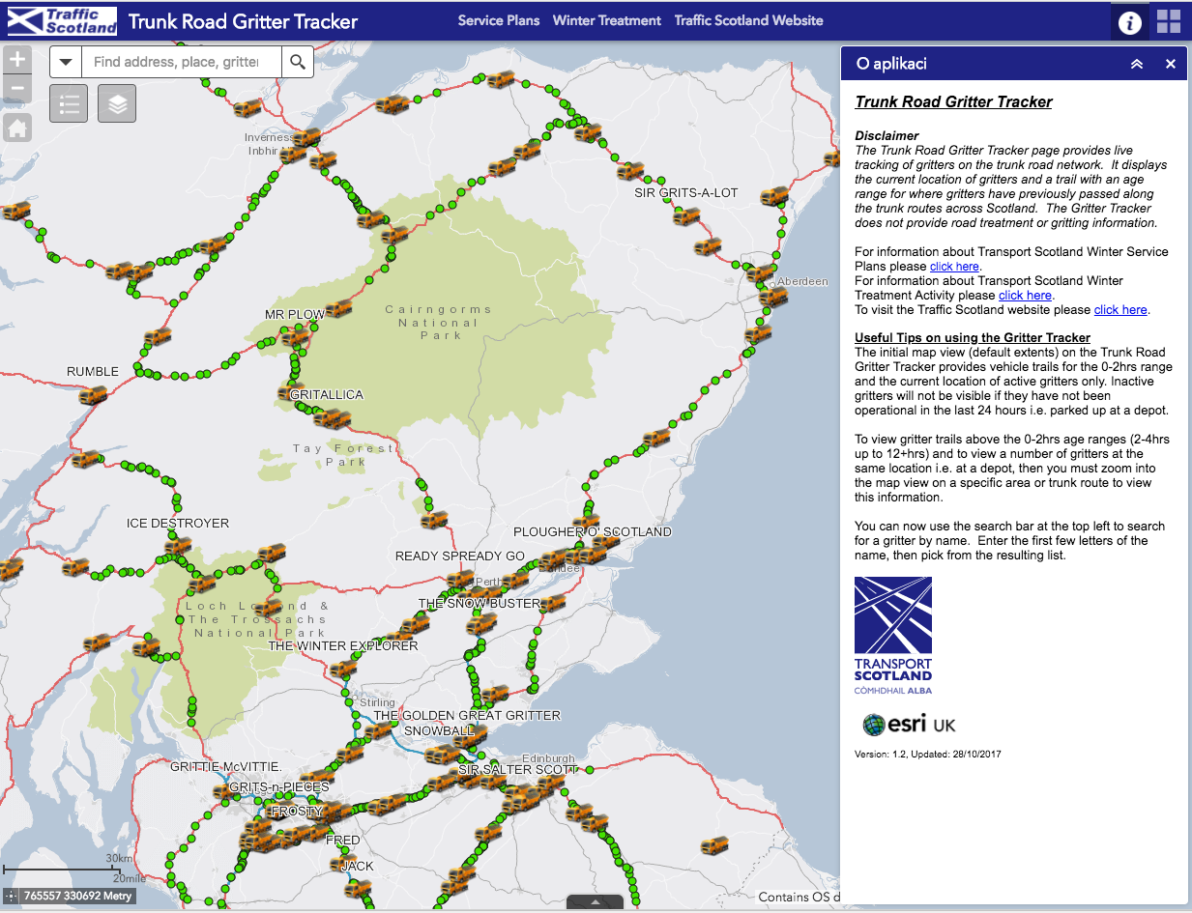This screenshot has height=913, width=1192.
Task: Click the Inverness place label
Action: (x=269, y=137)
